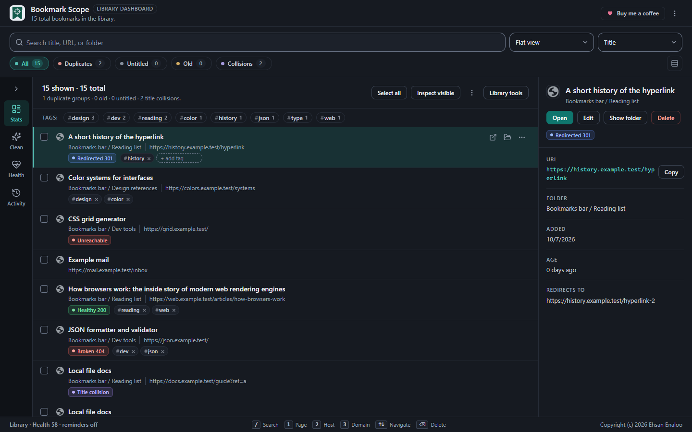Open Library tools
Viewport: 692px width, 432px height.
tap(506, 93)
